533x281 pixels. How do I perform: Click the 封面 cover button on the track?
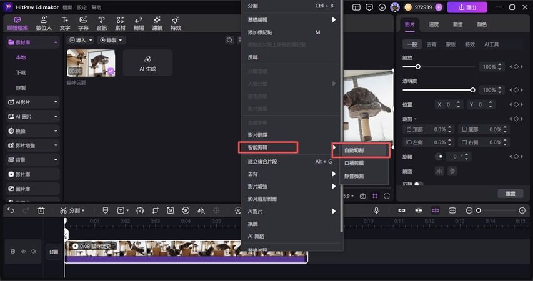click(54, 252)
